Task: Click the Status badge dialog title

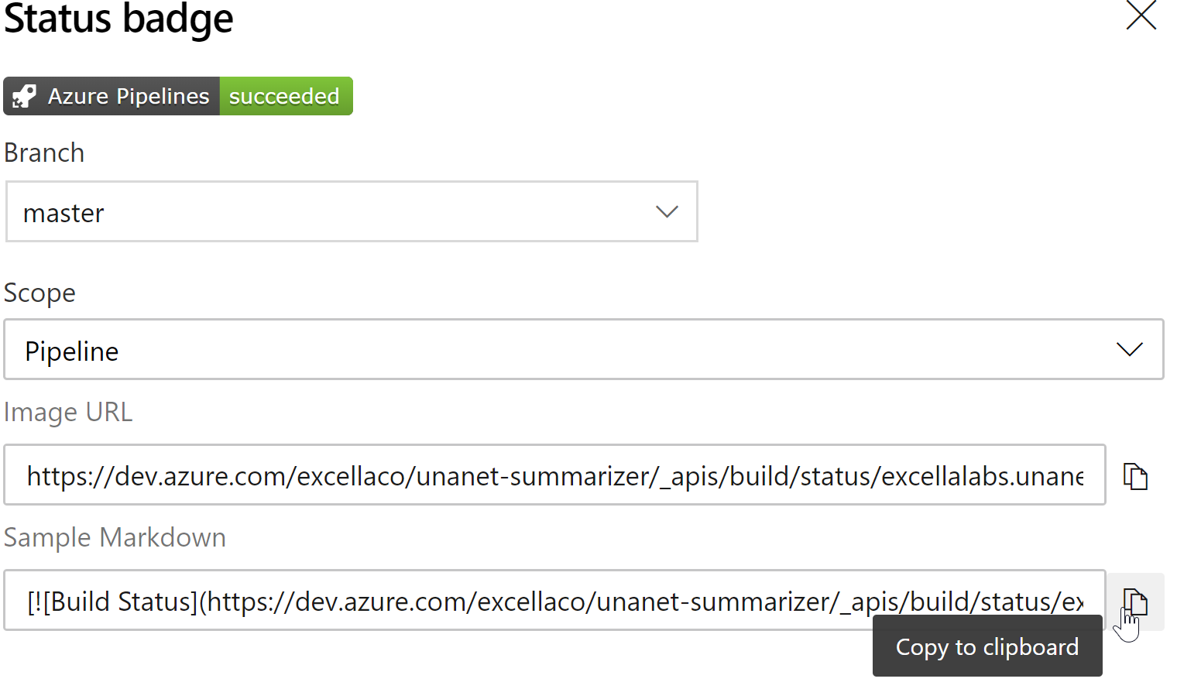Action: (x=118, y=20)
